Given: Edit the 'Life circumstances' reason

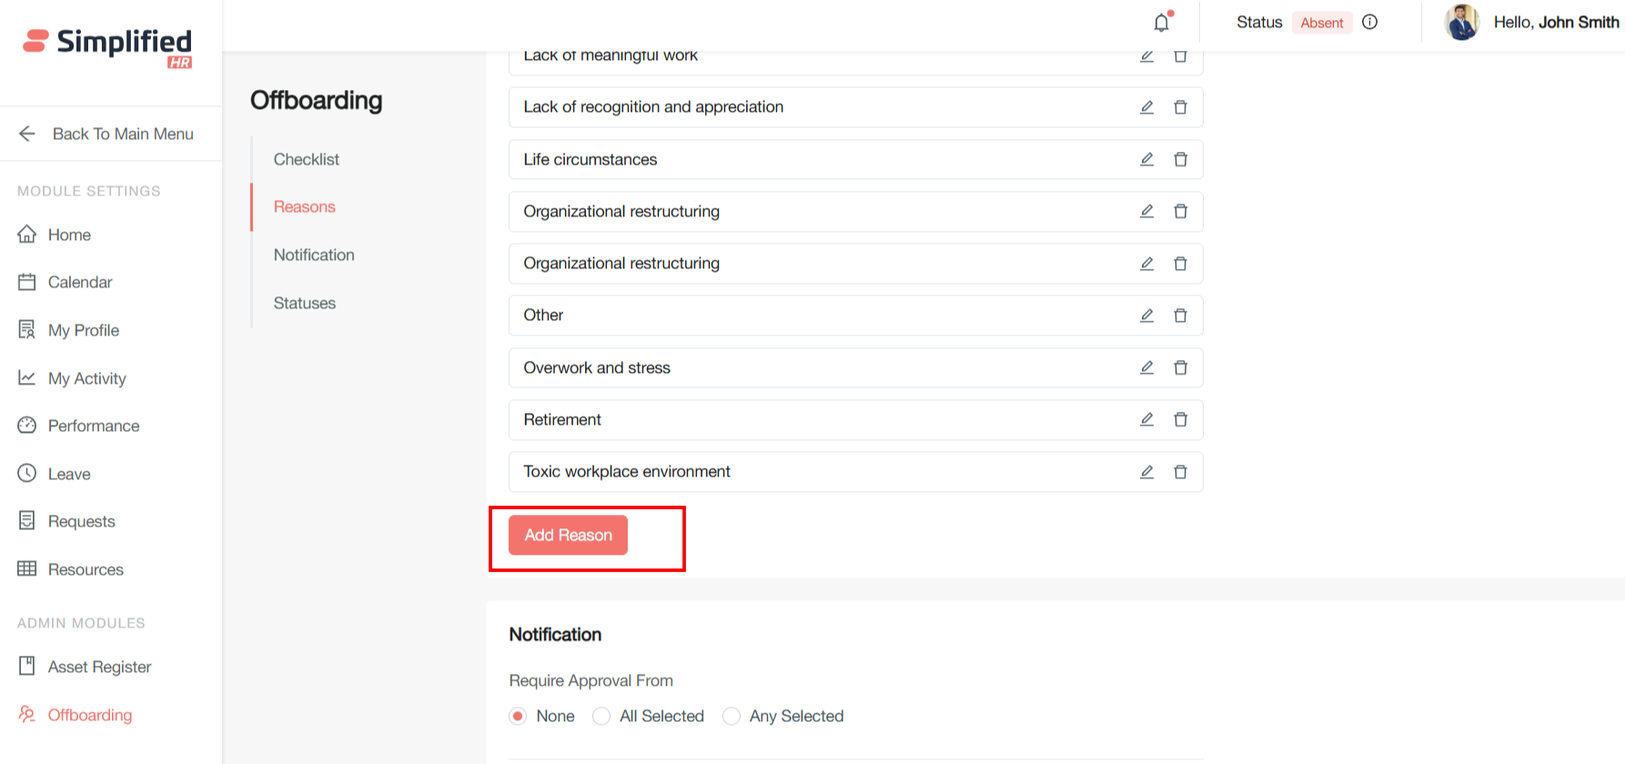Looking at the screenshot, I should coord(1146,159).
